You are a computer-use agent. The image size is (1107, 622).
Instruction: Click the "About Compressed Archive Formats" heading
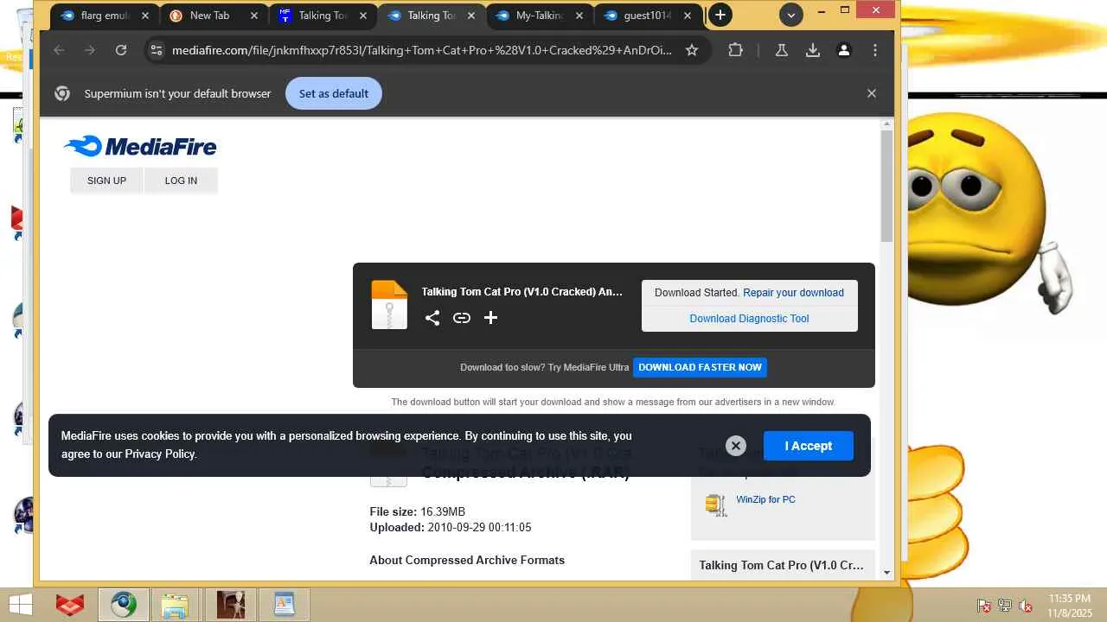coord(467,561)
